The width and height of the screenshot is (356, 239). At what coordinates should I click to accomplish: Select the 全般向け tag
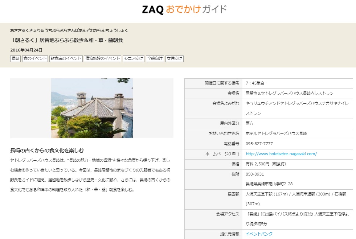click(x=155, y=59)
